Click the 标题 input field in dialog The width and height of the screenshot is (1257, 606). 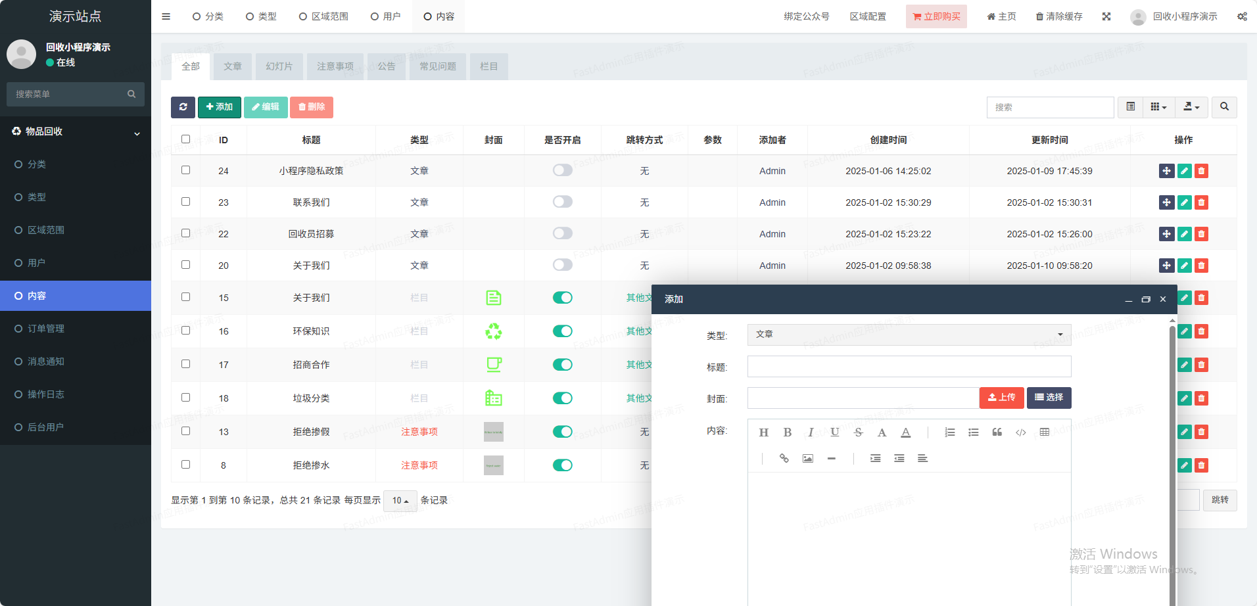tap(909, 367)
